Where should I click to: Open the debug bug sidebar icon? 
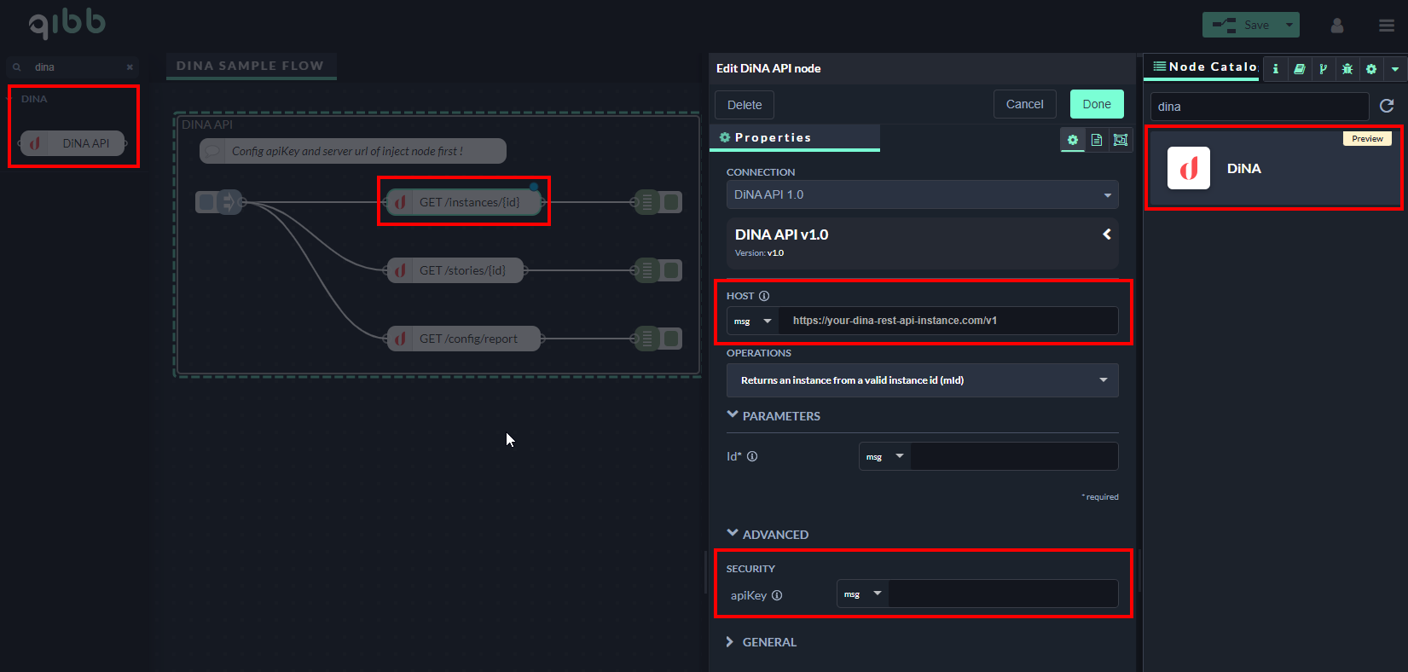(x=1347, y=69)
